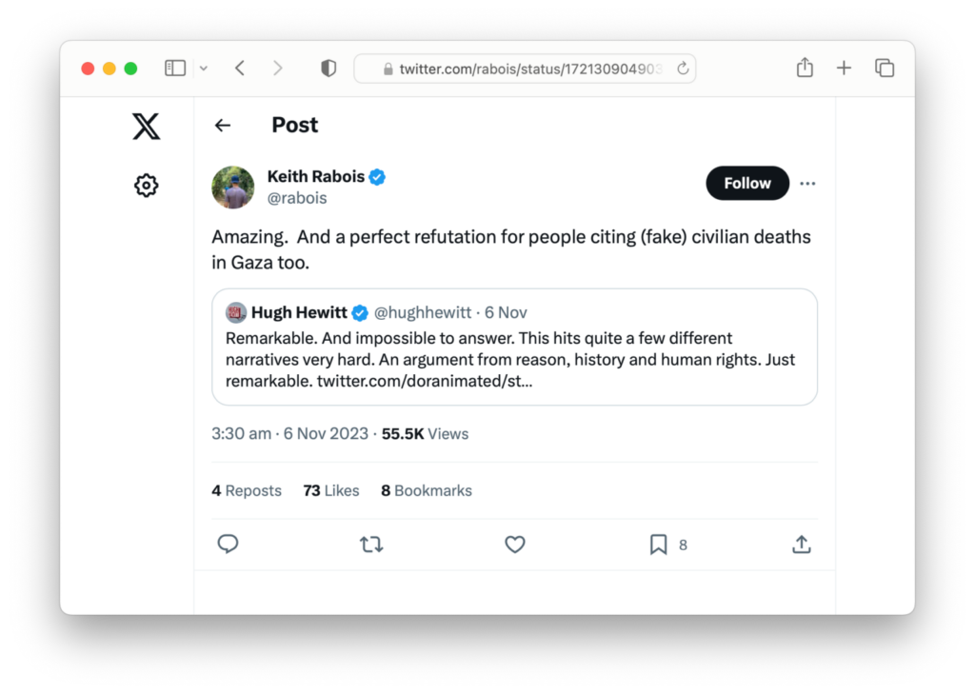This screenshot has width=975, height=694.
Task: Bookmark the post with the bookmark icon
Action: tap(657, 544)
